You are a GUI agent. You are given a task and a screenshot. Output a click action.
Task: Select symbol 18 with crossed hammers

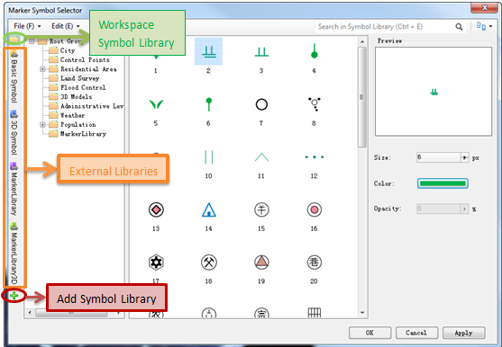point(209,262)
